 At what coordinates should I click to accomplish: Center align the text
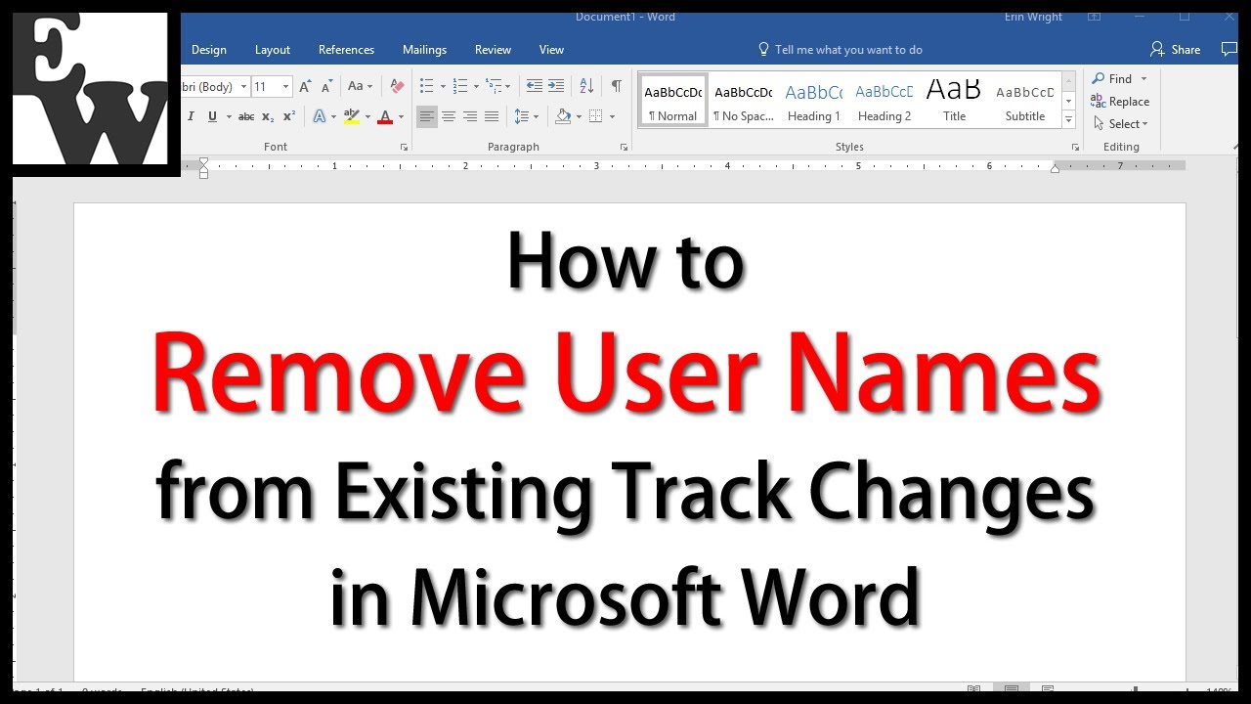point(449,116)
